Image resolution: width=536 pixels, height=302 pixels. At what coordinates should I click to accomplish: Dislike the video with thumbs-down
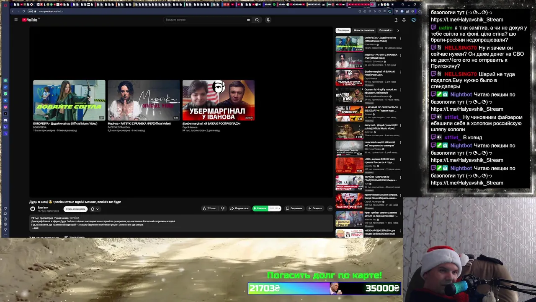[x=222, y=208]
